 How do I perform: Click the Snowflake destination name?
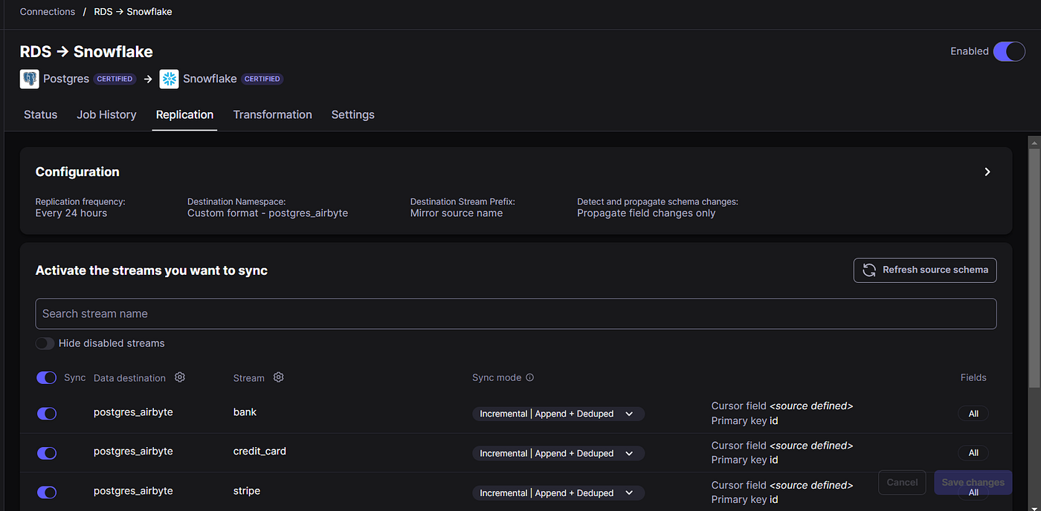[210, 79]
